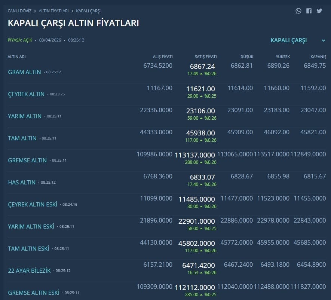The width and height of the screenshot is (331, 300).
Task: Click Gremse Altın Eski link
Action: 34,293
